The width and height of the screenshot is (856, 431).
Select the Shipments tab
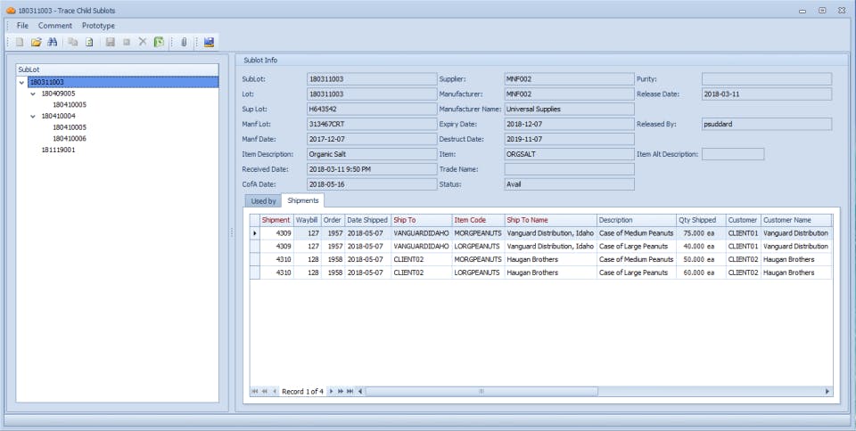click(303, 200)
